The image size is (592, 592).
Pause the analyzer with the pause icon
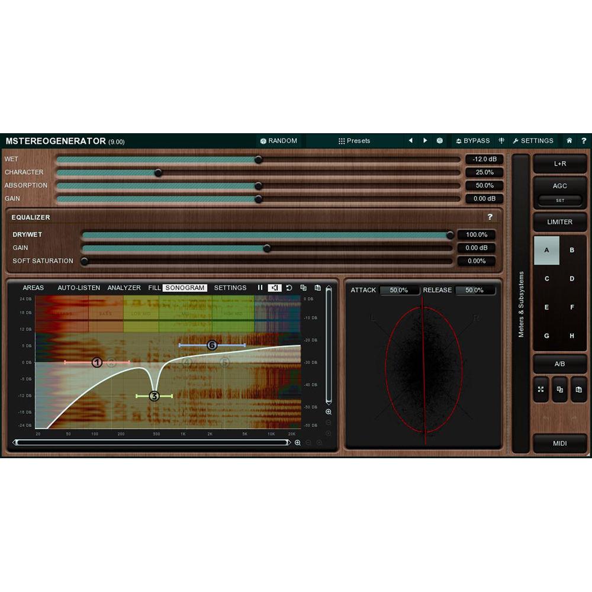(x=260, y=288)
